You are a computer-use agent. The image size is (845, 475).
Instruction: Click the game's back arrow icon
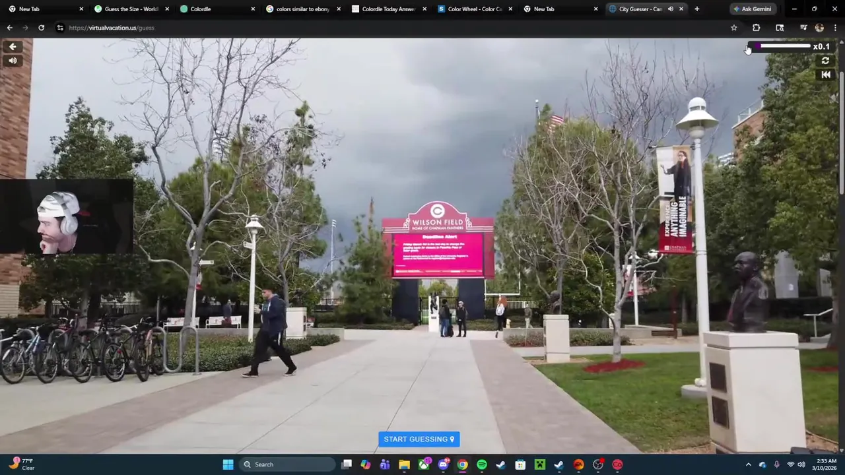click(x=13, y=46)
